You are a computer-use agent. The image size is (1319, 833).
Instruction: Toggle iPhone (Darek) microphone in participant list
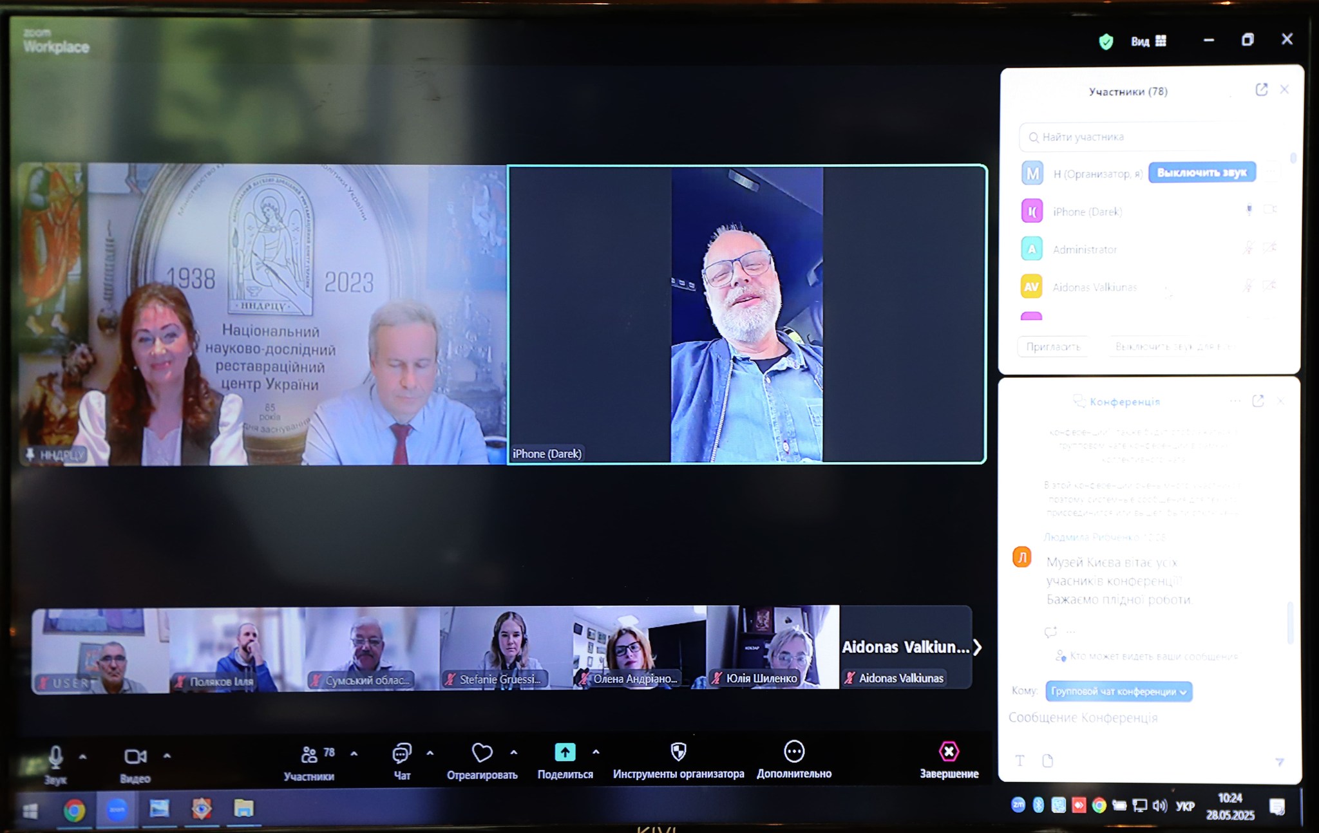tap(1249, 210)
